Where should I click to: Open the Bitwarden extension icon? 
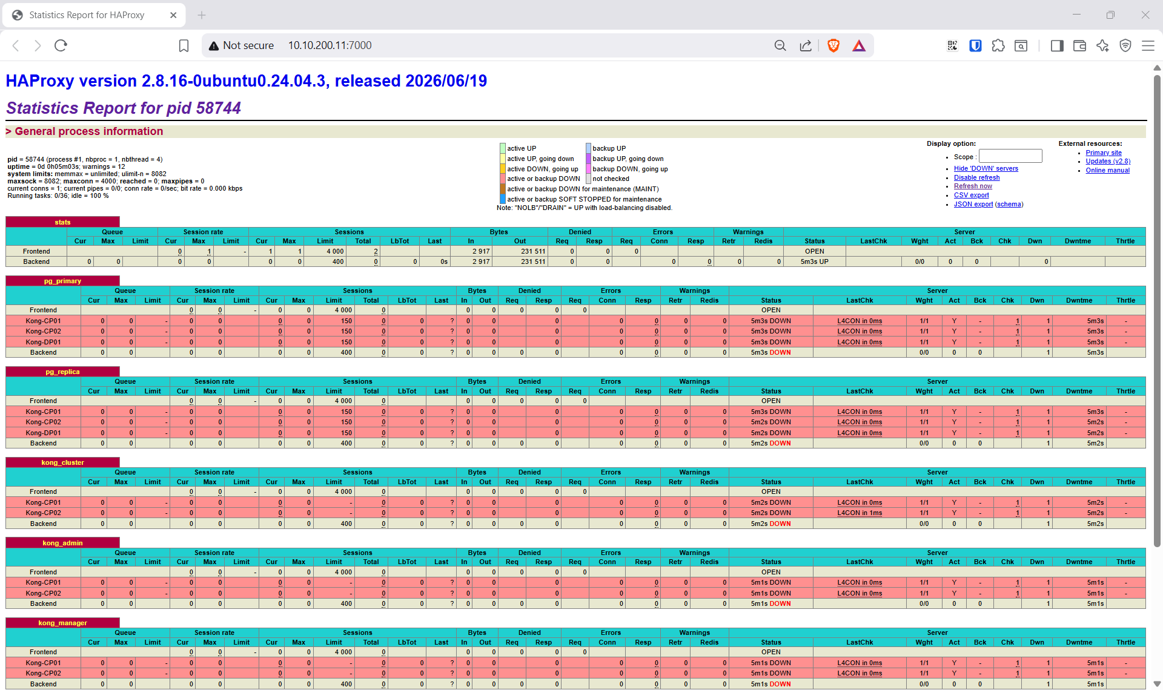975,45
